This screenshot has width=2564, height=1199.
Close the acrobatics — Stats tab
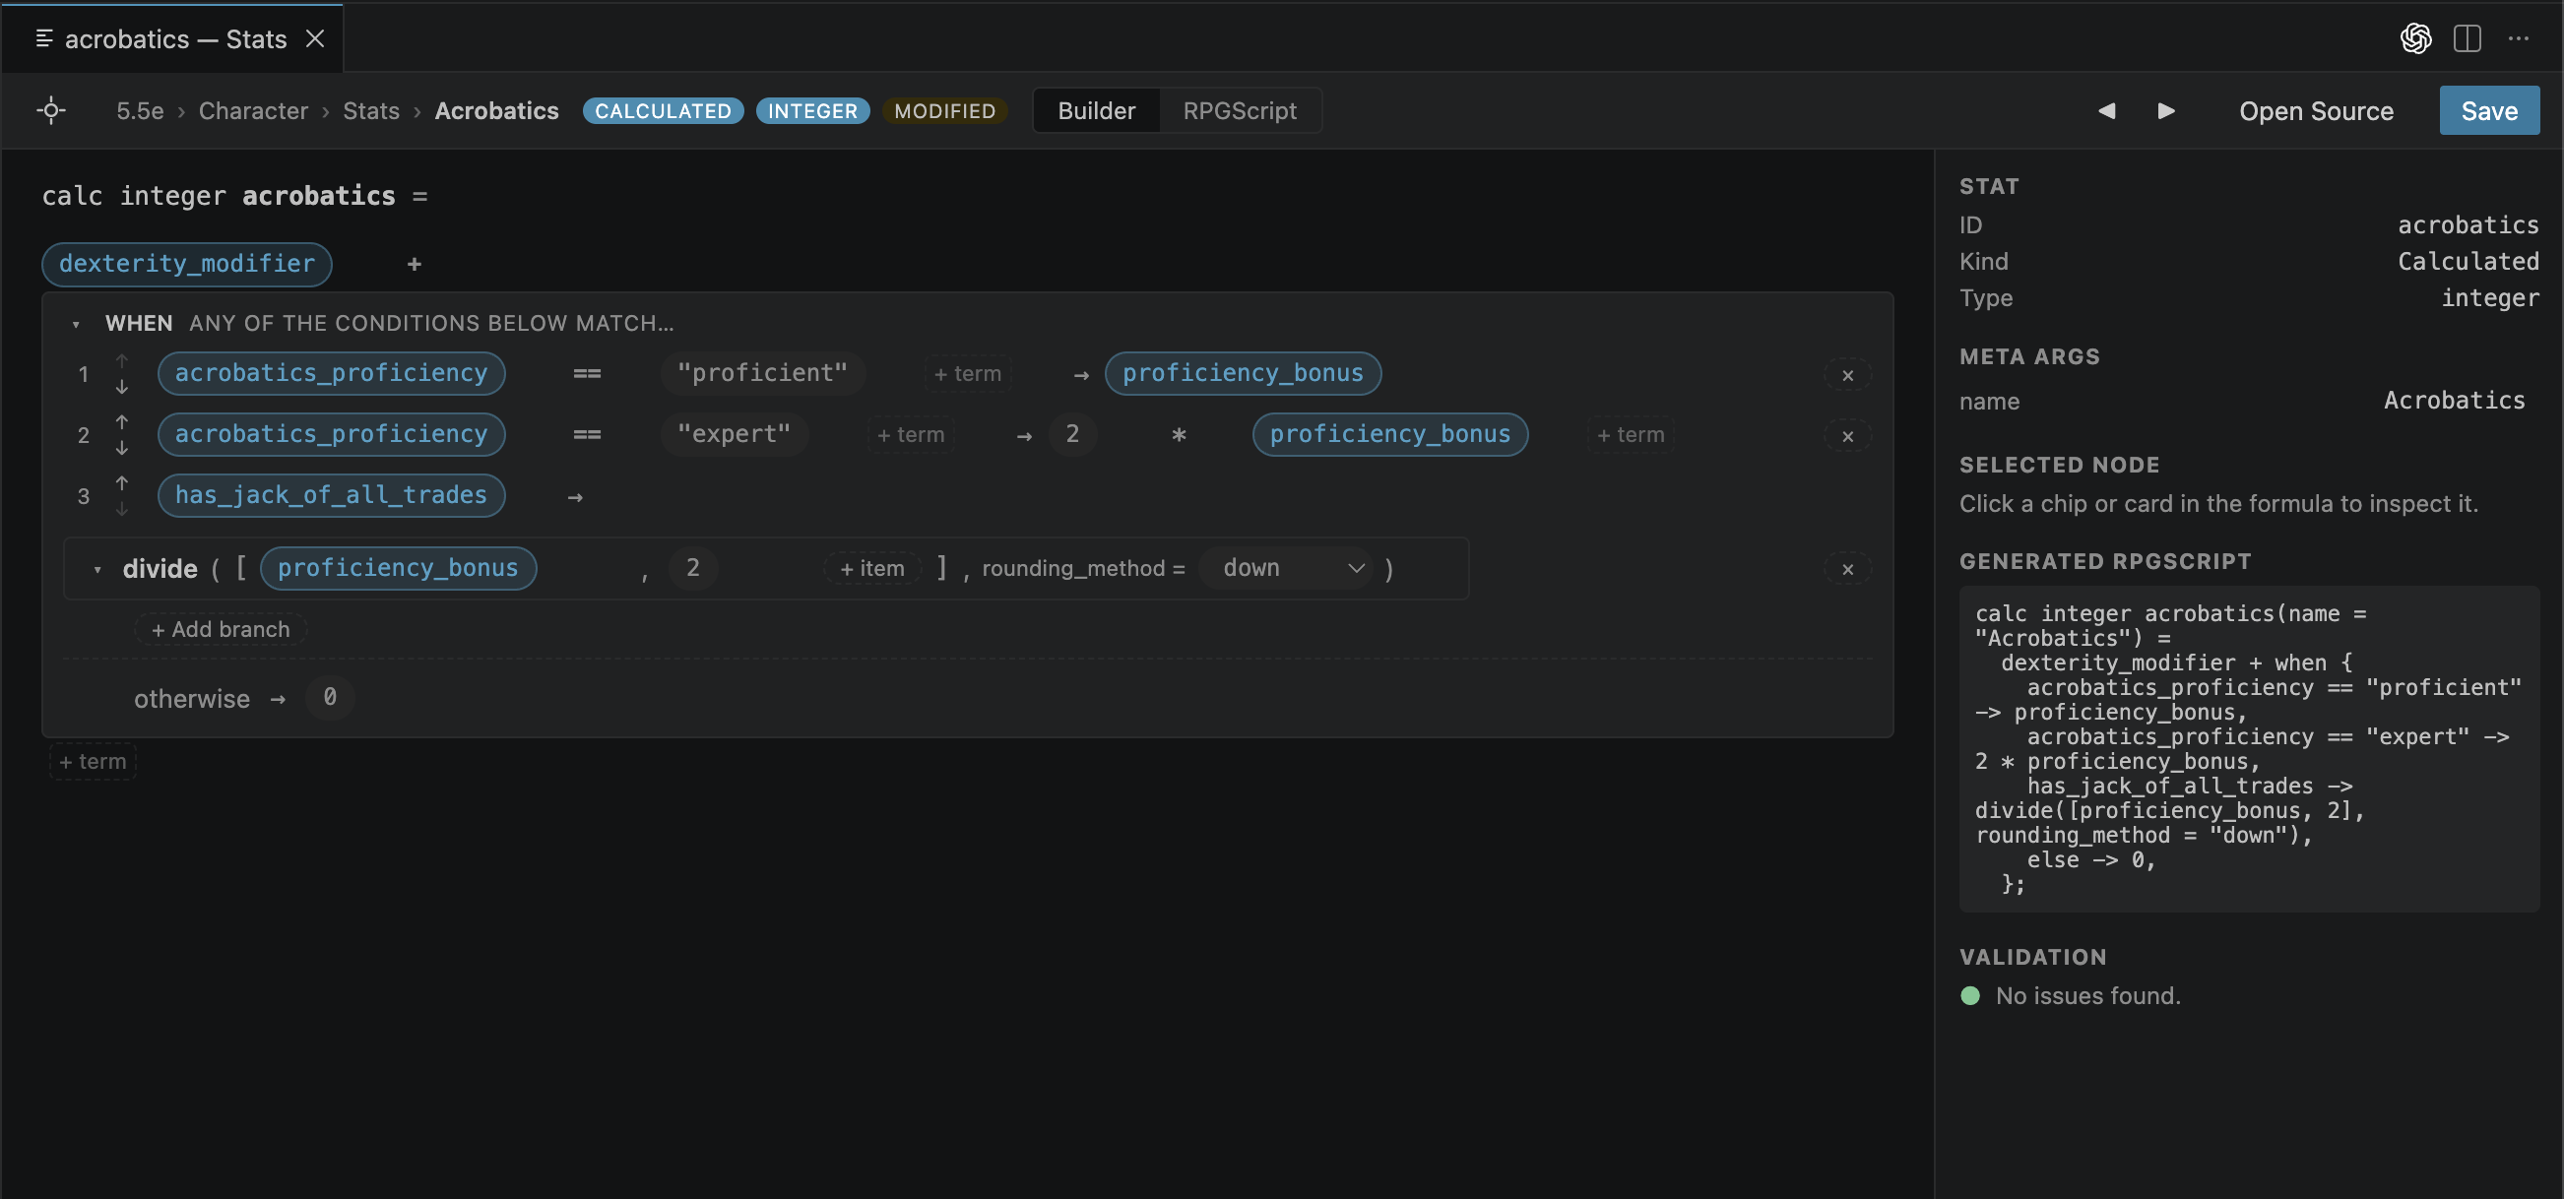coord(314,38)
